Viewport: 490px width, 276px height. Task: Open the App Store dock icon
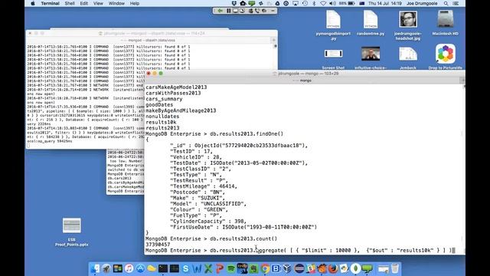point(140,268)
